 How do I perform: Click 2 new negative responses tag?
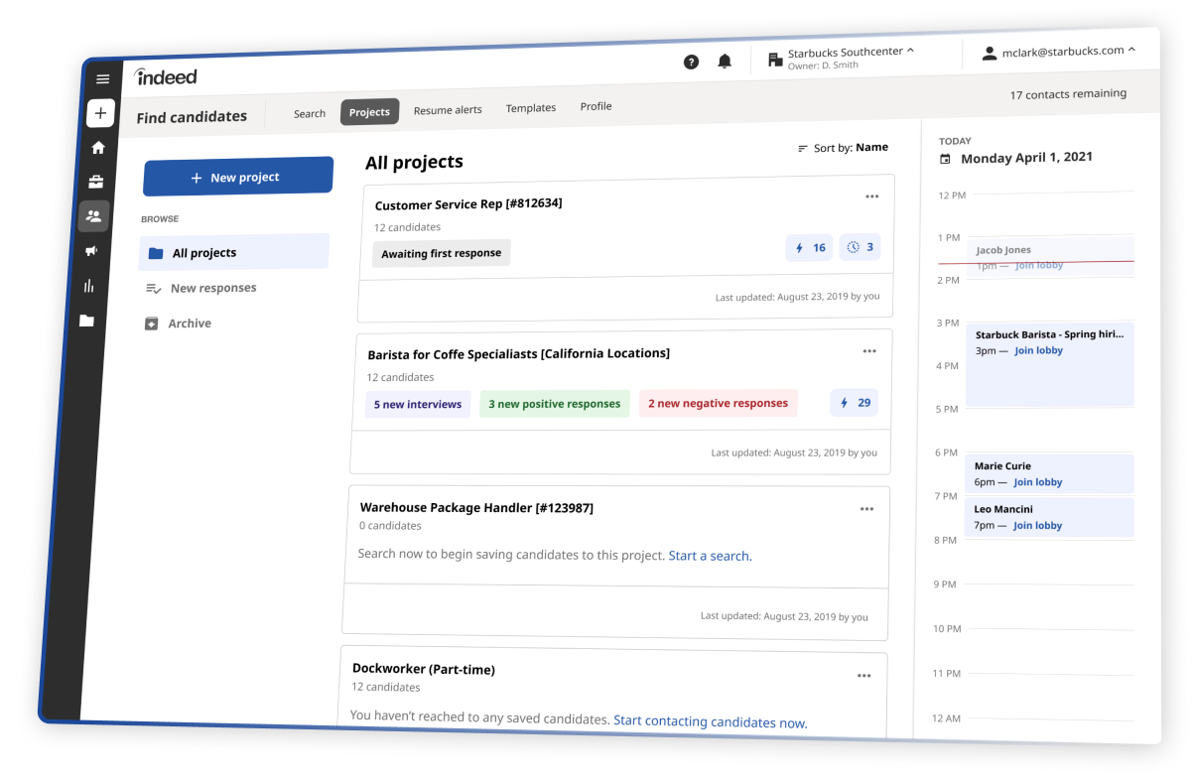718,403
